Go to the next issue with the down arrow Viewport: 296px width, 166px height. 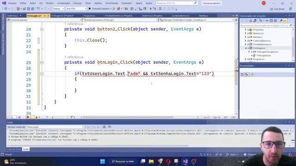pyautogui.click(x=52, y=117)
